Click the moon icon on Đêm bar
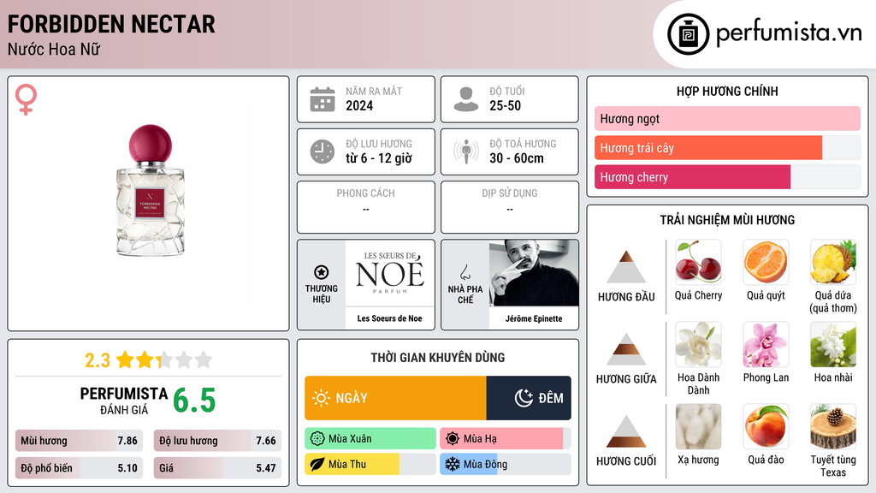876x493 pixels. coord(524,398)
